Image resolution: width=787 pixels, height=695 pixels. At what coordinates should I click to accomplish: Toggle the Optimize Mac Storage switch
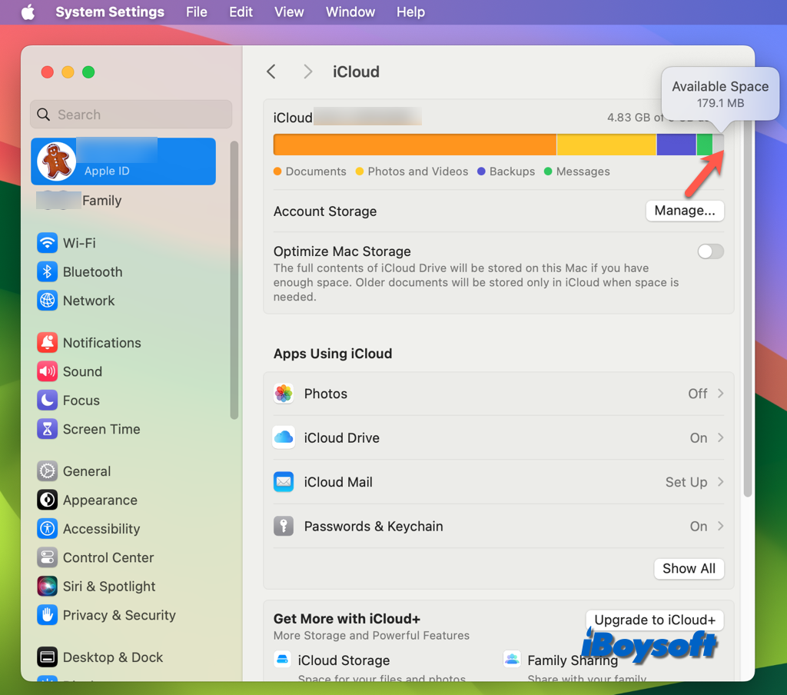[x=711, y=251]
